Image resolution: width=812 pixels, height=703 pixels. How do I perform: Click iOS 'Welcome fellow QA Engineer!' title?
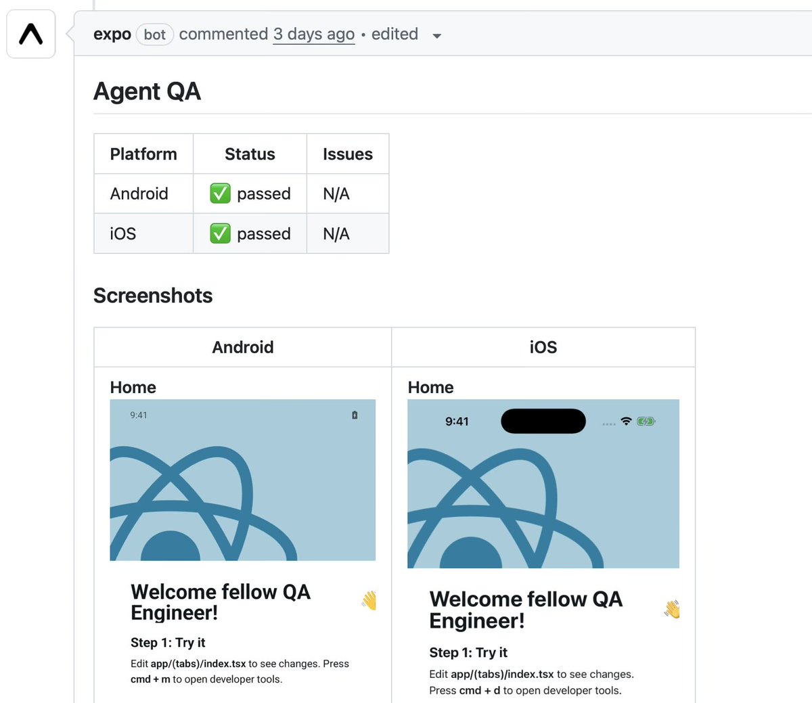click(526, 610)
